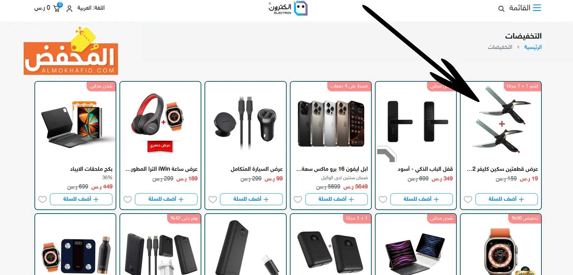The width and height of the screenshot is (573, 275).
Task: Add the iPhone 16 Pro Max to cart
Action: click(x=336, y=199)
